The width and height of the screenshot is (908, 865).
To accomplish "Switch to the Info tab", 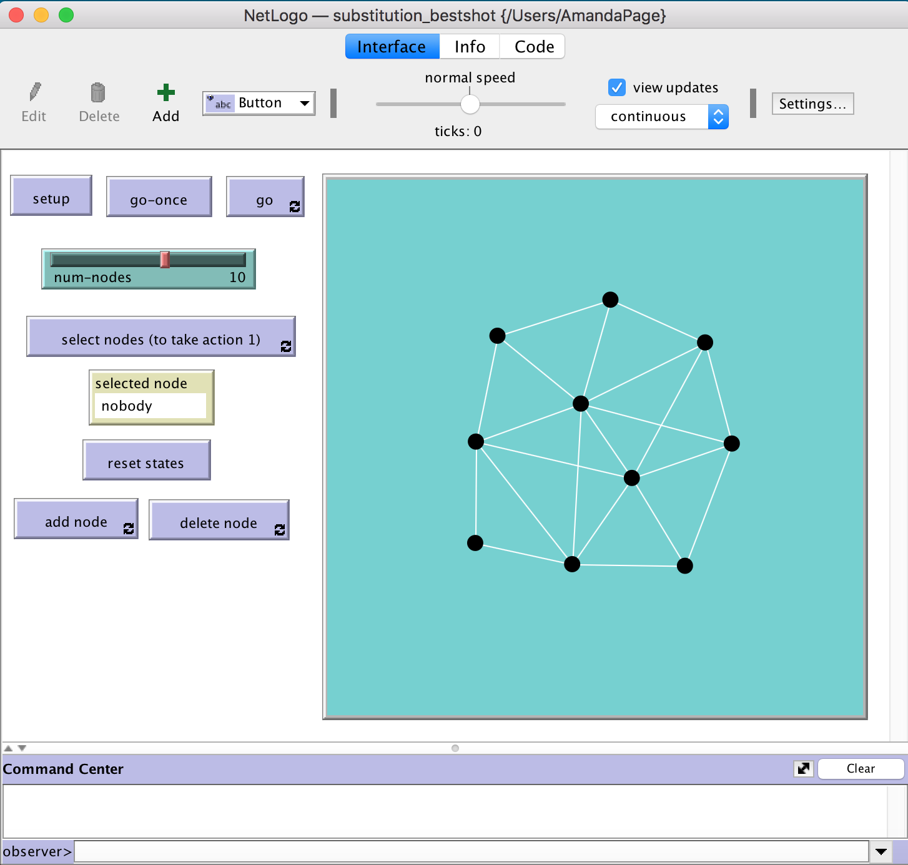I will click(x=470, y=46).
